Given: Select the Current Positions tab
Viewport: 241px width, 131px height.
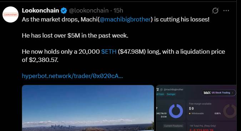Looking at the screenshot, I should (173, 126).
